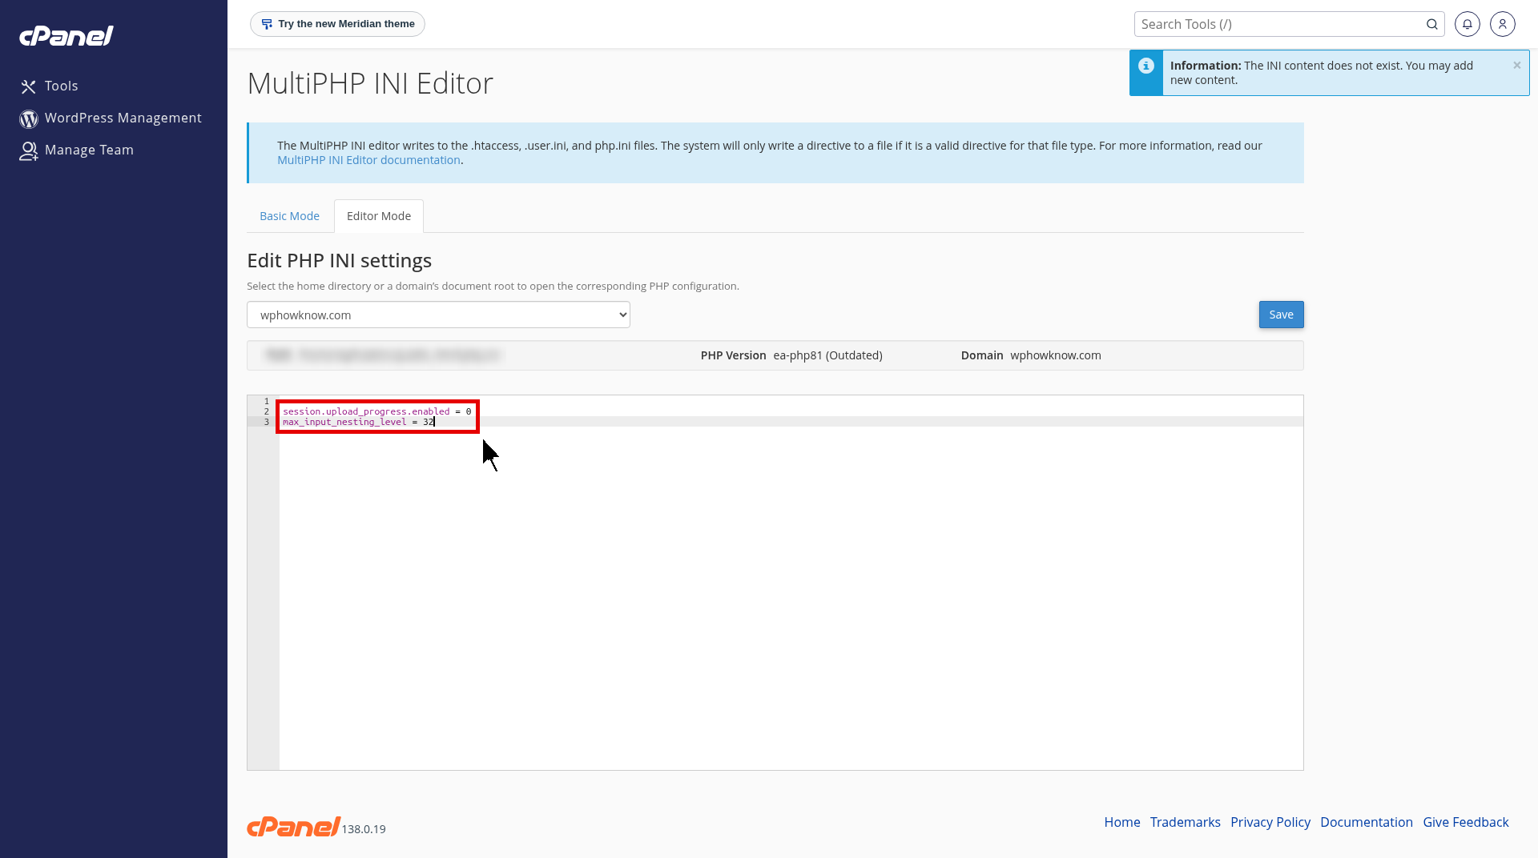
Task: Click line number 1 in the gutter
Action: (x=267, y=401)
